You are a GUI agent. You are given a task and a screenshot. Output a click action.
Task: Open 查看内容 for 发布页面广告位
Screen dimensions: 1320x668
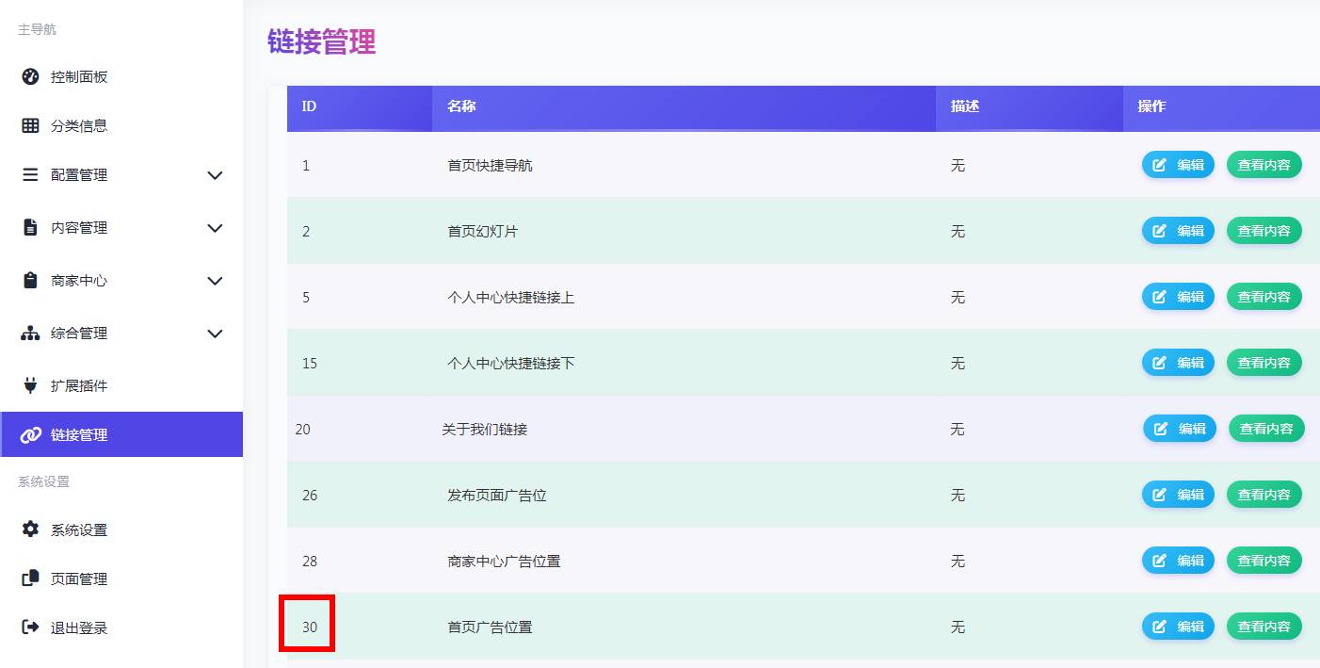1264,494
